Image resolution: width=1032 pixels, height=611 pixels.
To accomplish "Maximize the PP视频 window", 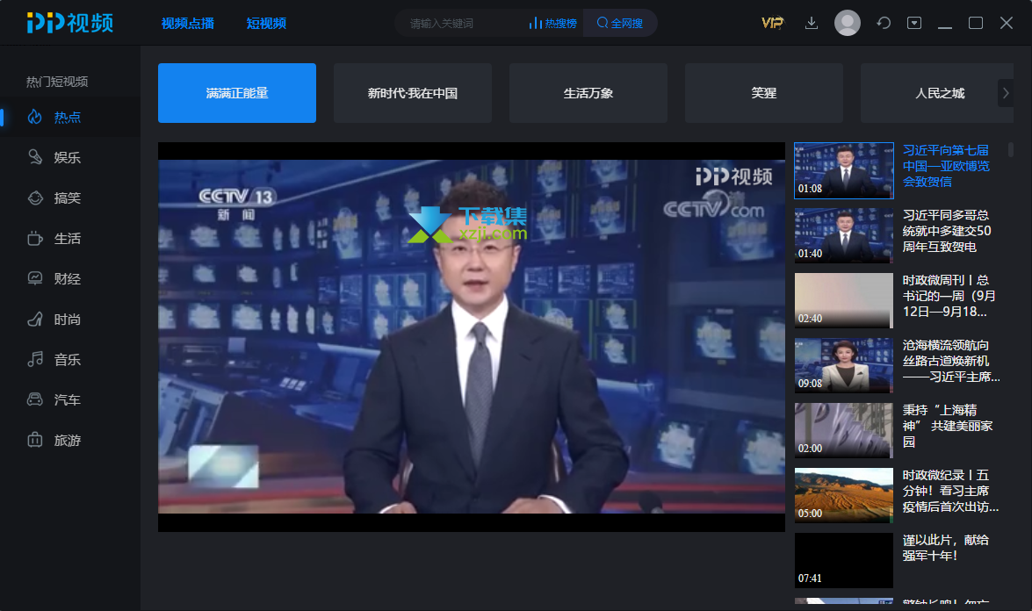I will 976,23.
